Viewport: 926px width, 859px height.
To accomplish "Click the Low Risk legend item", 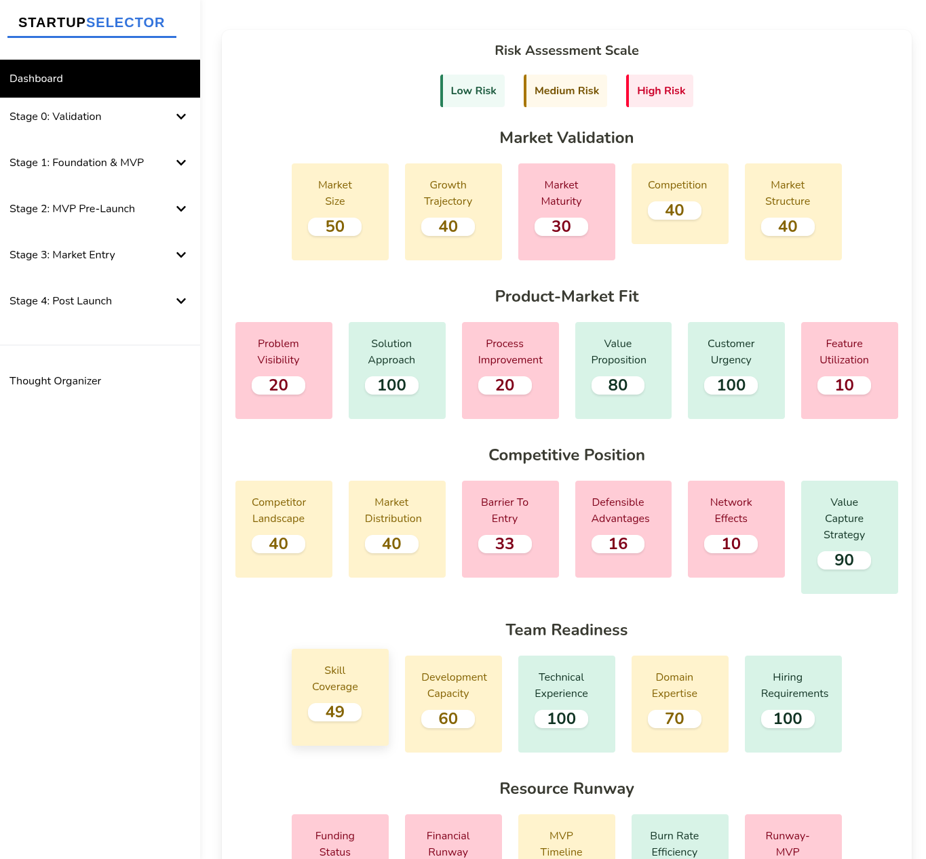I will pyautogui.click(x=472, y=90).
